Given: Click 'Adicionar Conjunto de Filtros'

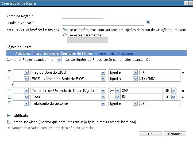Looking at the screenshot, I should pos(68,53).
